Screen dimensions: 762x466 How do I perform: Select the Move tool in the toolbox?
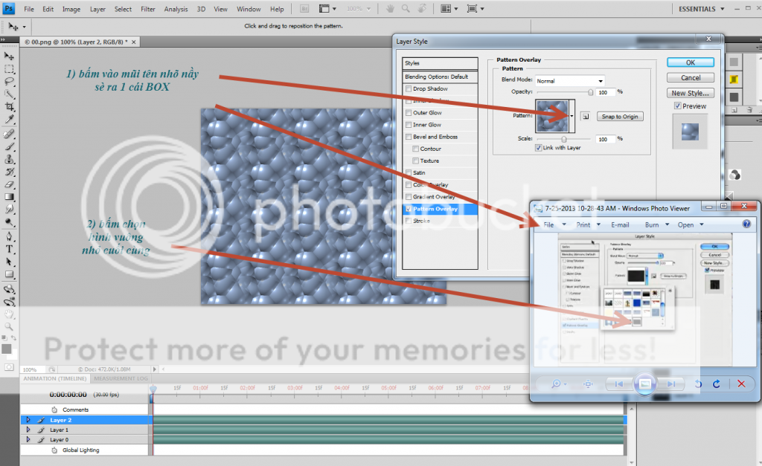coord(10,56)
